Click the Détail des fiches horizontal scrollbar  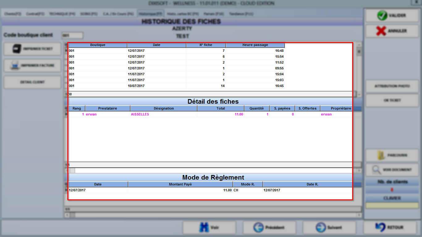pyautogui.click(x=213, y=170)
